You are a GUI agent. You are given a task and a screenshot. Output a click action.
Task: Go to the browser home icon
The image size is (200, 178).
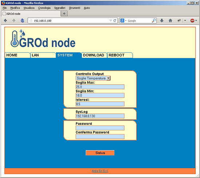(170, 20)
